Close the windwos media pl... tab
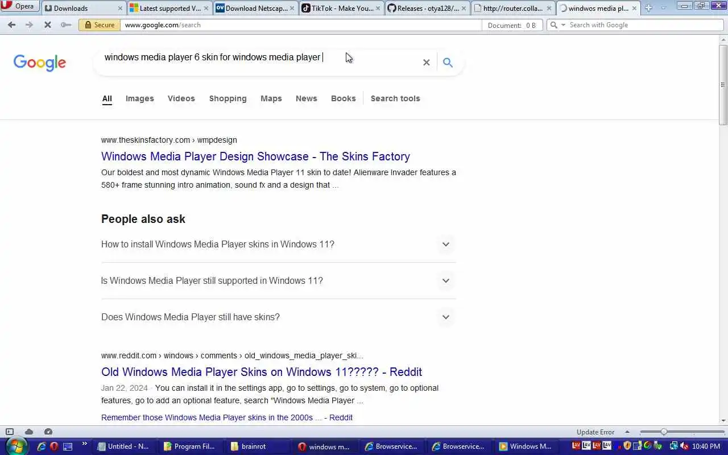The image size is (728, 455). (x=634, y=9)
